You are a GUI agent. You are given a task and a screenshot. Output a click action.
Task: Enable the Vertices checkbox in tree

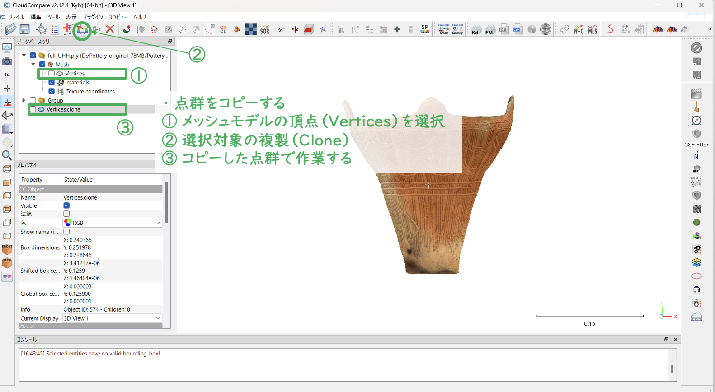(x=52, y=74)
